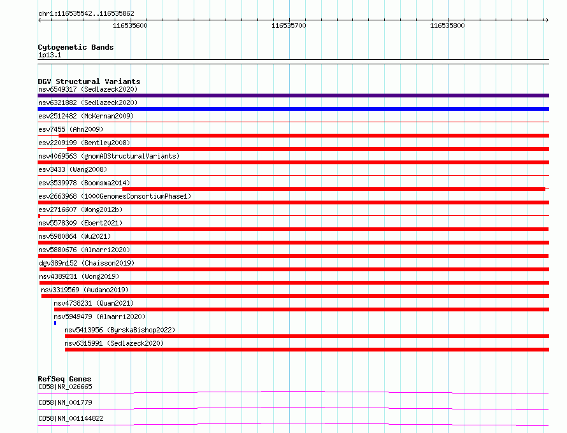Open the esv2512482 (McKernan2009) variant

(86, 116)
